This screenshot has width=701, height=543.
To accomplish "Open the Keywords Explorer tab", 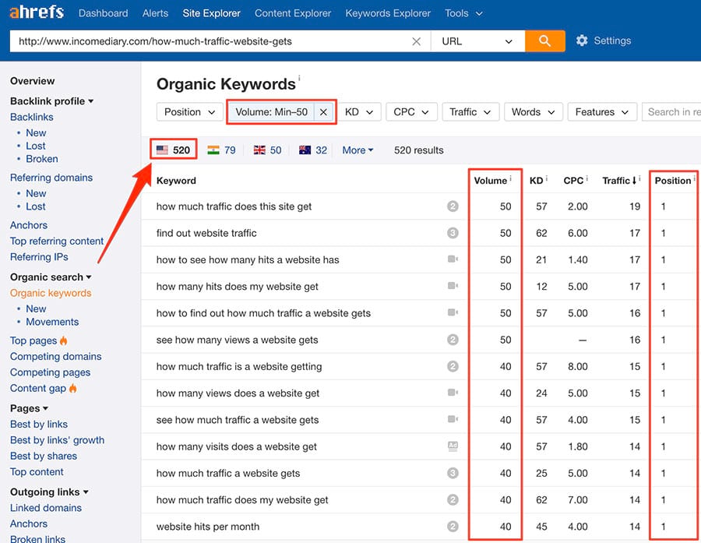I will (388, 13).
